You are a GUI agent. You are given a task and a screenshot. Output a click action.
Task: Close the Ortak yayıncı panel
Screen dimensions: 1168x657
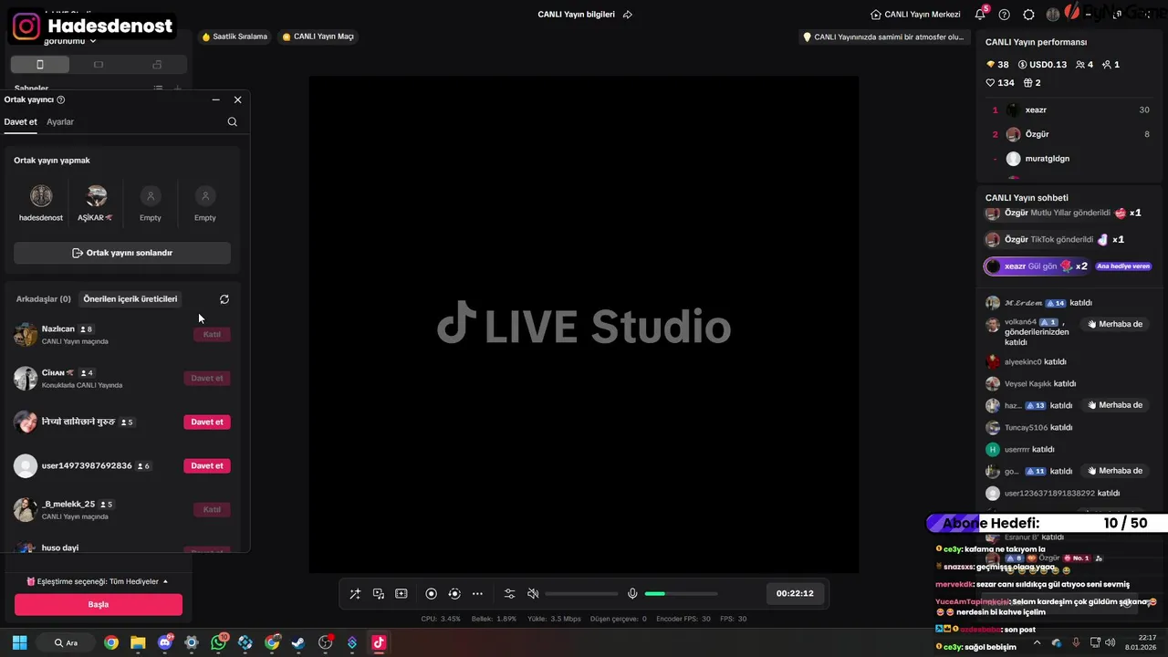click(238, 99)
